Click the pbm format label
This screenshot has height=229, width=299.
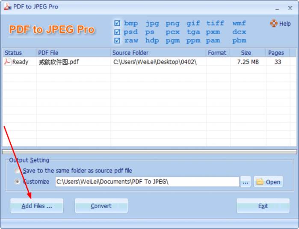click(x=239, y=41)
